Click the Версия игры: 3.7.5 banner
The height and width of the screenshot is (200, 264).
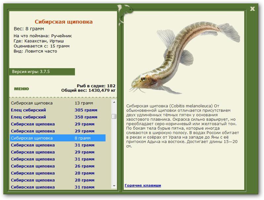pos(42,72)
